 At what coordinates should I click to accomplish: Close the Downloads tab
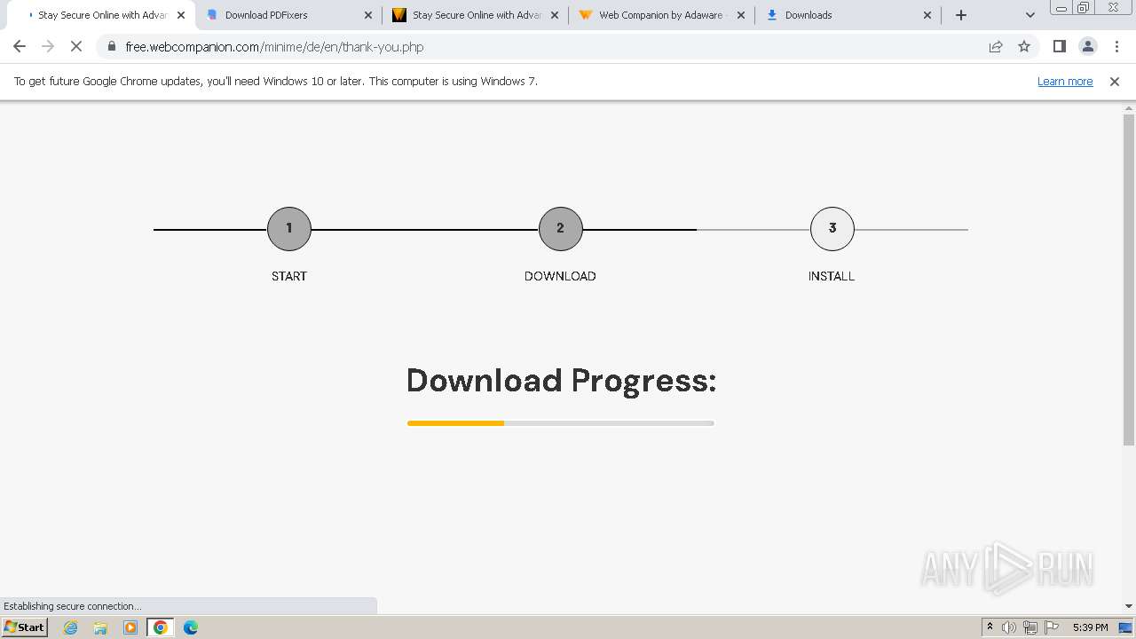(927, 15)
